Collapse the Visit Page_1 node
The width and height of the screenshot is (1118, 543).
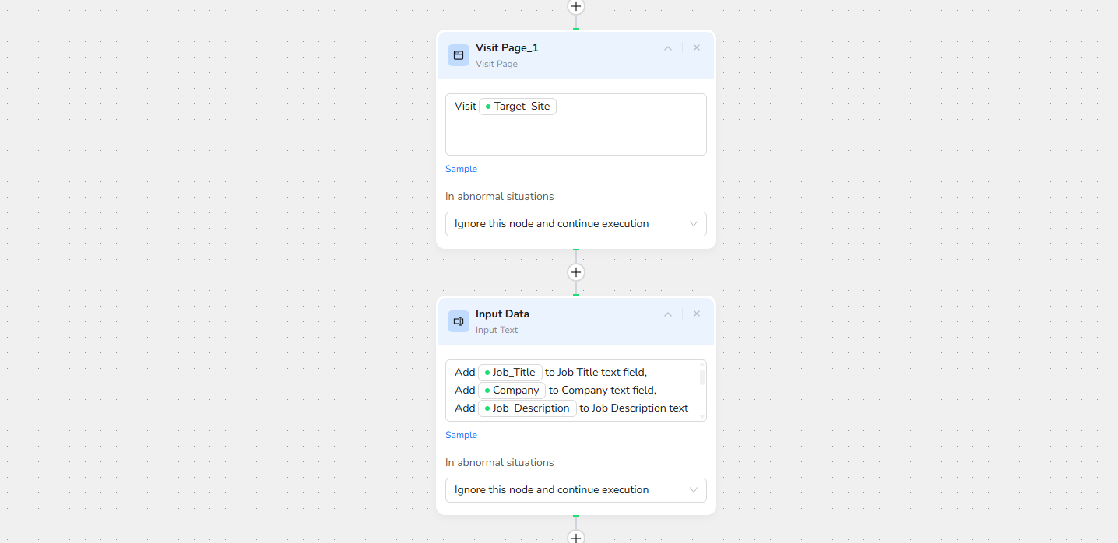pyautogui.click(x=668, y=48)
